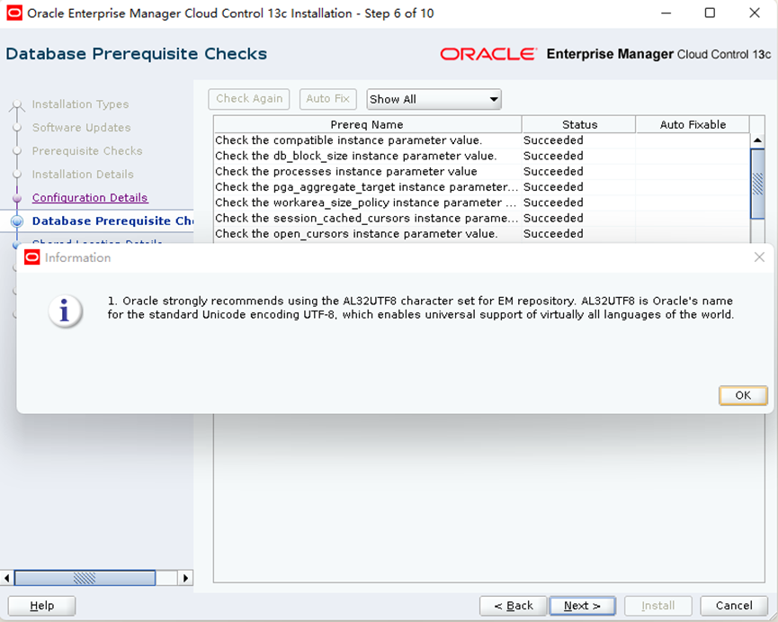The image size is (778, 622).
Task: Click the Database Prerequisite Checks node icon
Action: pyautogui.click(x=17, y=221)
